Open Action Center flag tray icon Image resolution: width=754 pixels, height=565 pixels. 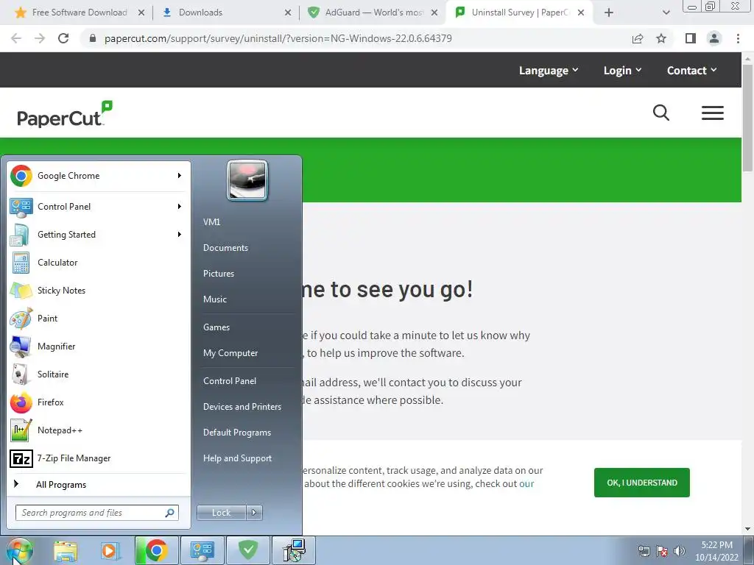click(662, 551)
